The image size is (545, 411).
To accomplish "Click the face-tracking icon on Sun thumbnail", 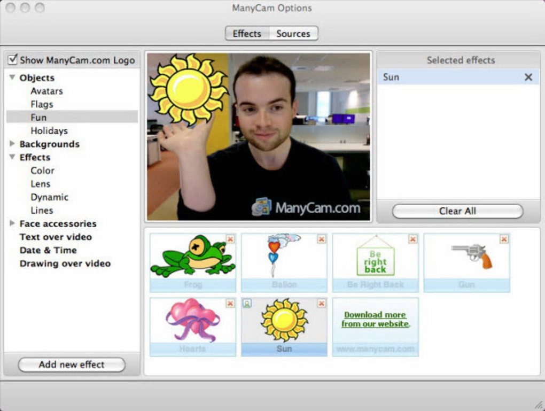I will [x=247, y=304].
